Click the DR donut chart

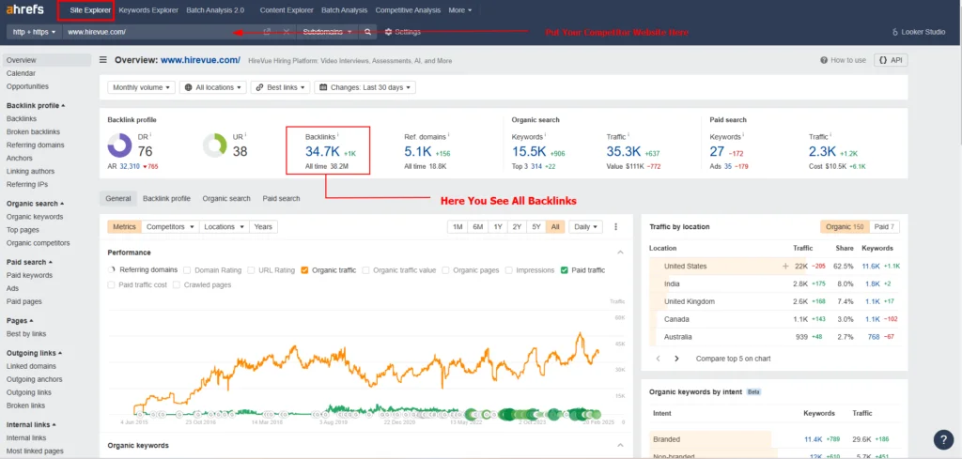click(x=119, y=146)
